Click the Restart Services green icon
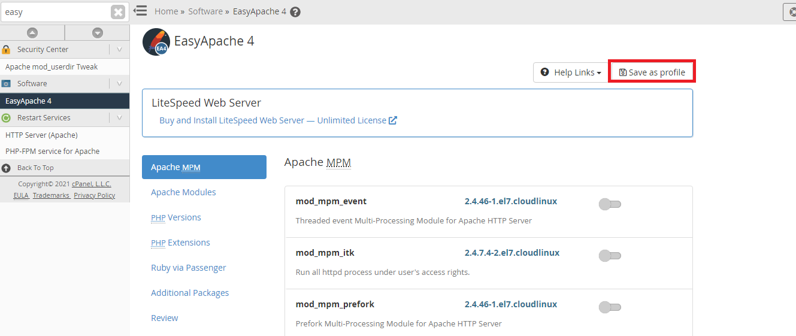 point(7,118)
